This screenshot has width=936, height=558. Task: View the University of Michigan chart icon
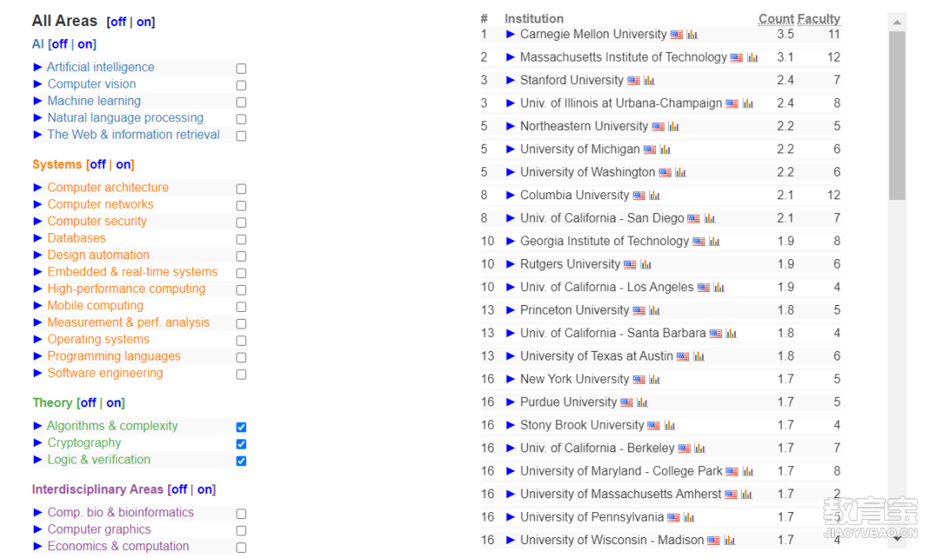click(x=666, y=150)
